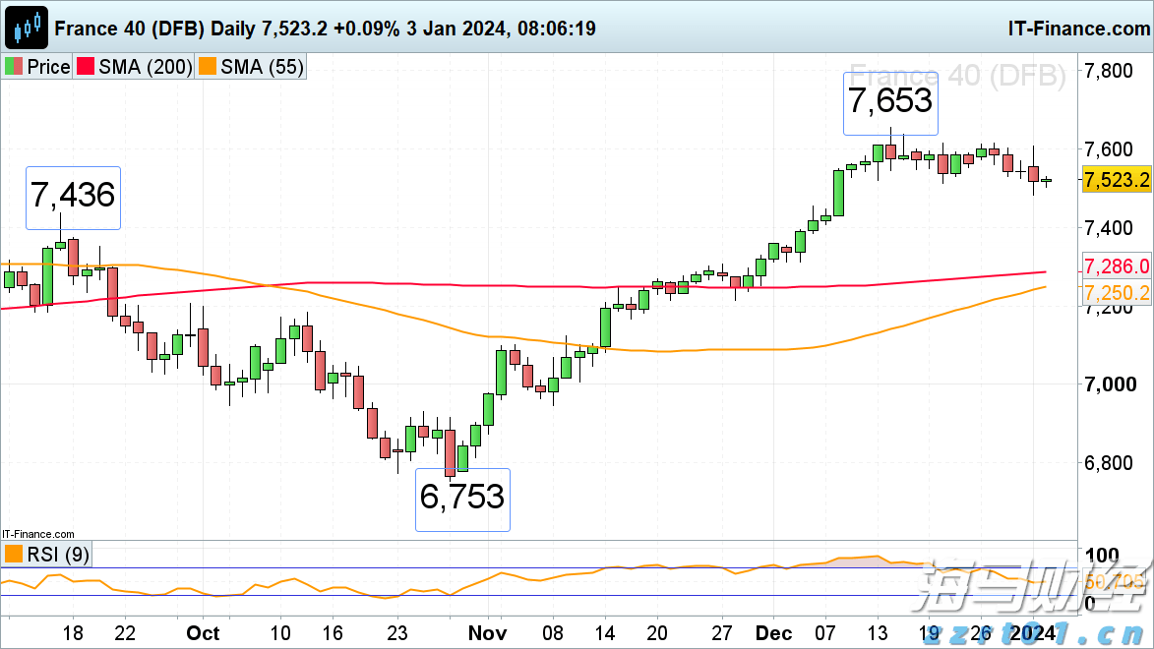1154x649 pixels.
Task: Select the 6,753 low price annotation
Action: point(462,498)
